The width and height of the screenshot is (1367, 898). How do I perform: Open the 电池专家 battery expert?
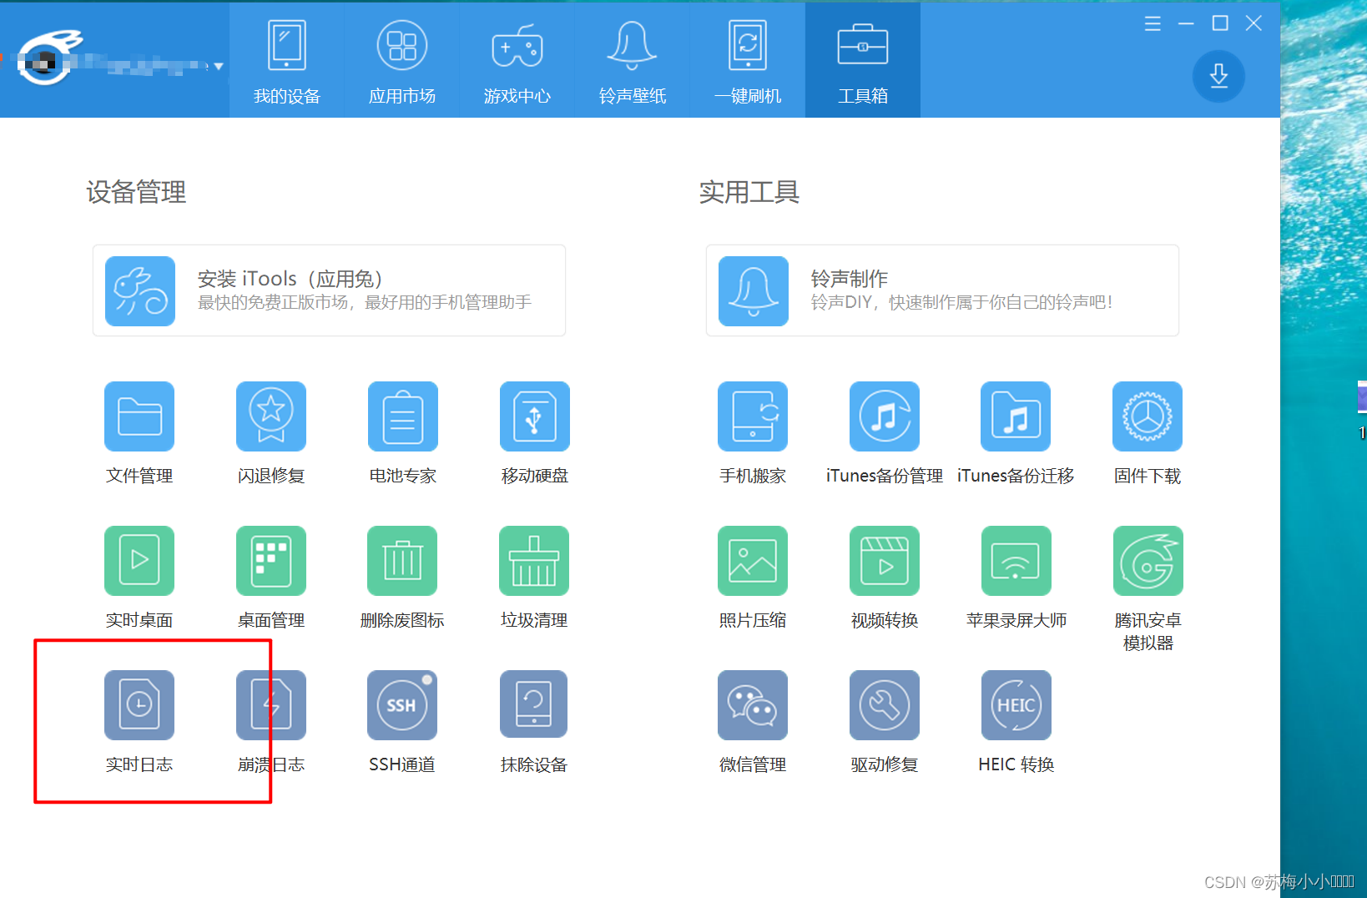(403, 416)
